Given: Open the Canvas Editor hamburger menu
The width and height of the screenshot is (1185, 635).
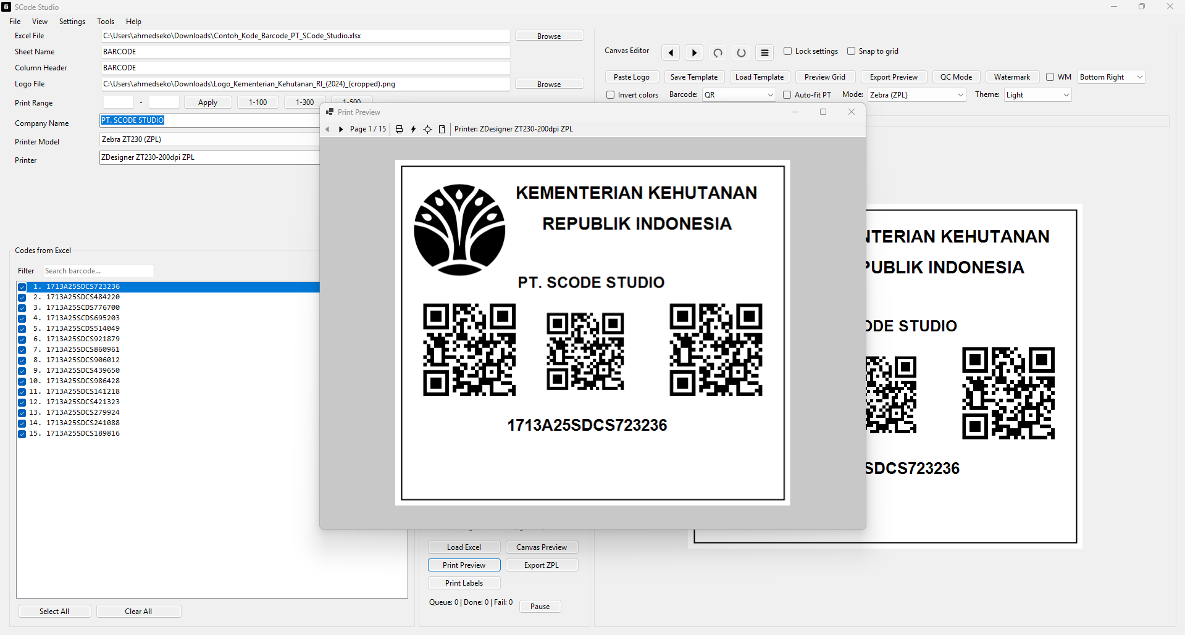Looking at the screenshot, I should coord(764,52).
